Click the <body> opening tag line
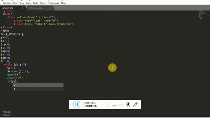 pos(7,14)
